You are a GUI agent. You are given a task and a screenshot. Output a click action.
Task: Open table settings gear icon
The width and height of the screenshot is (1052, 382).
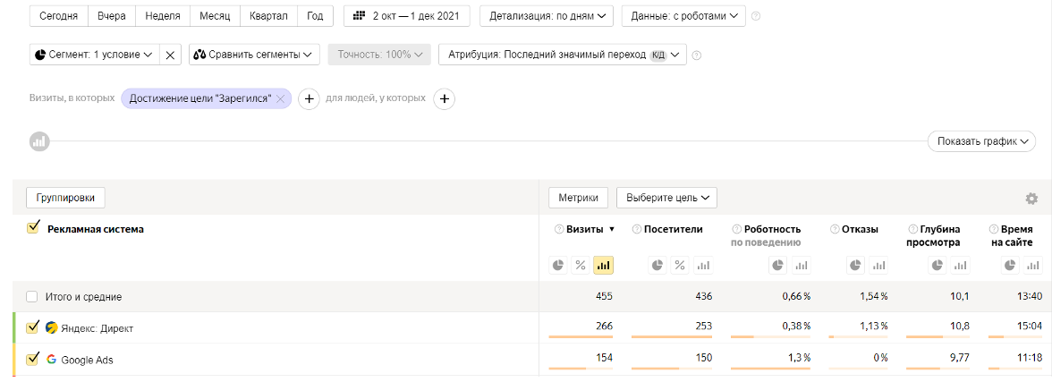[1031, 198]
